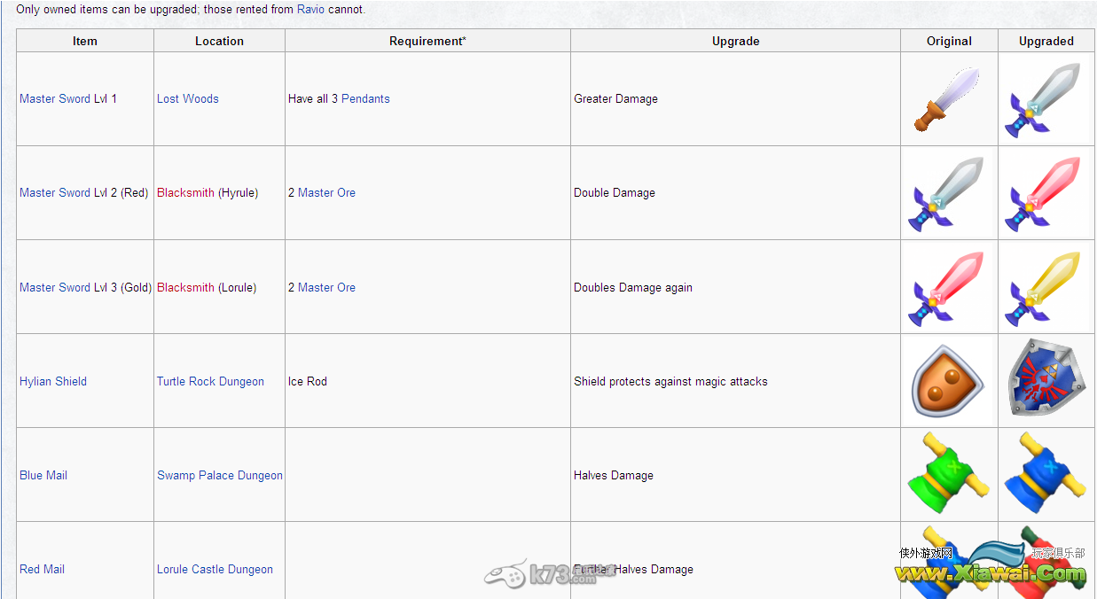Click the "(Lorule)" text beside Blacksmith
Screen dimensions: 1097x599
(x=237, y=288)
